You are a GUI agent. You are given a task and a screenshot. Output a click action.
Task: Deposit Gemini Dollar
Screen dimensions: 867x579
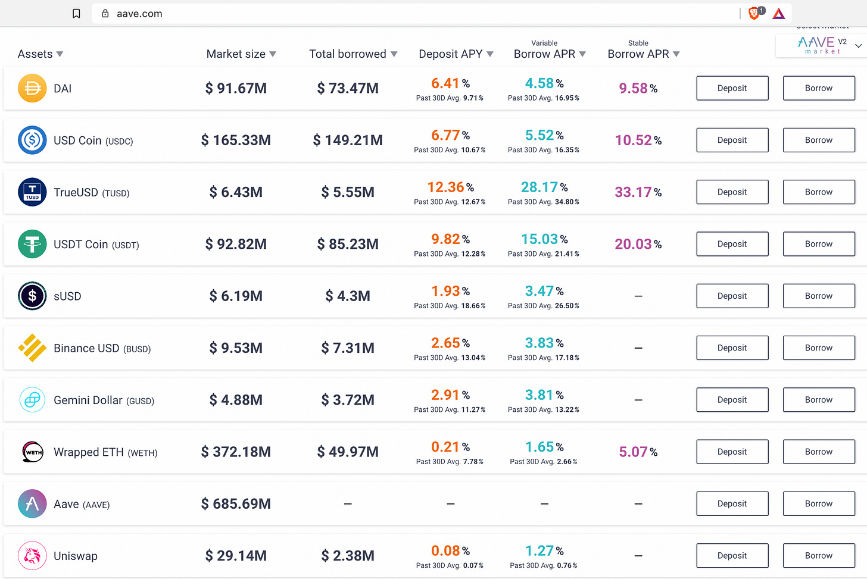(x=732, y=400)
